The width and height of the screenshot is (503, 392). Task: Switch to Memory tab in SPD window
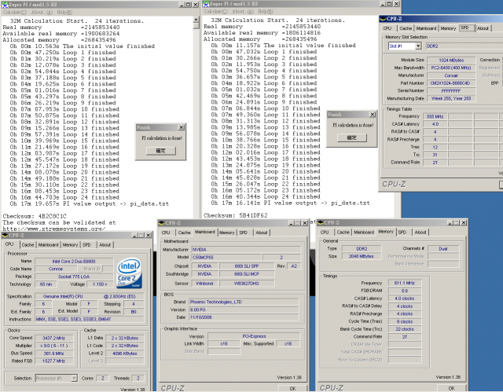tap(448, 28)
